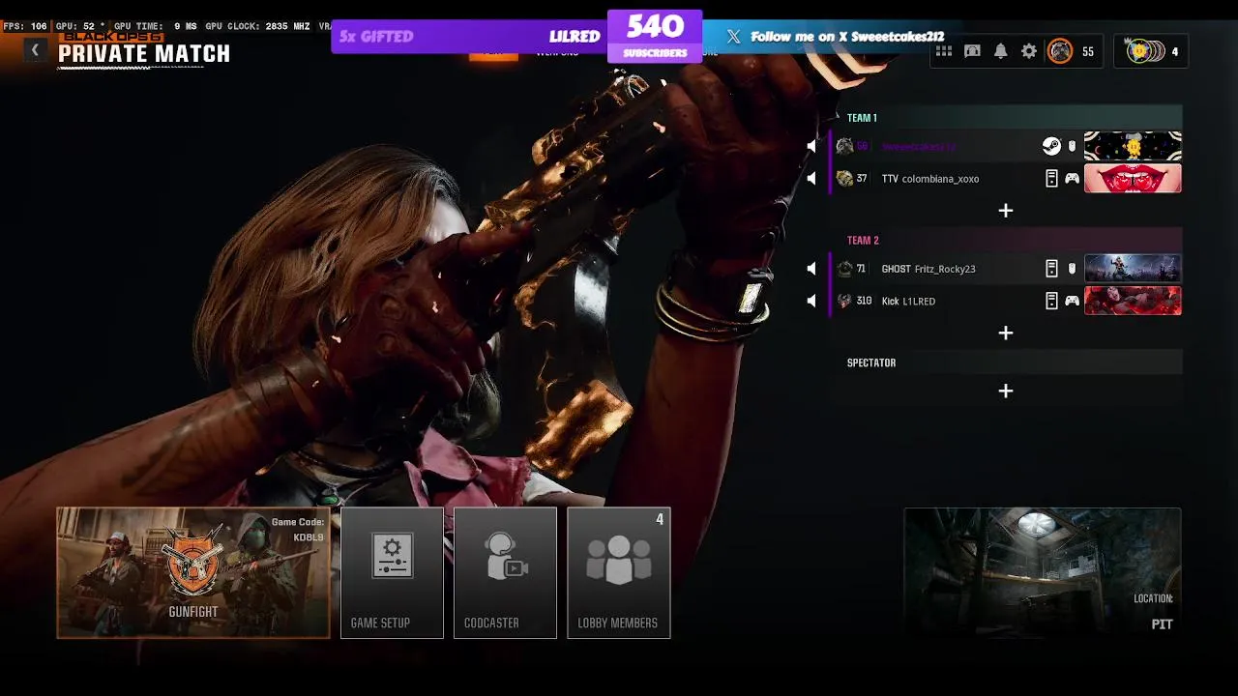The width and height of the screenshot is (1238, 696).
Task: View Fritz_Rocky23's blue calling card
Action: pos(1133,269)
